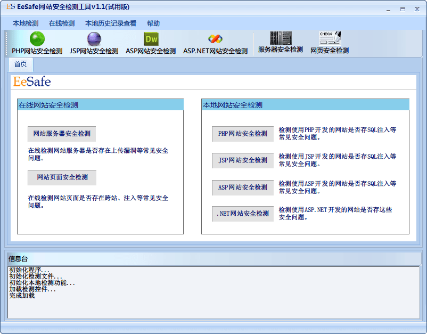Open the 本地历史记录查看 menu
Viewport: 427px width, 334px height.
pos(111,23)
